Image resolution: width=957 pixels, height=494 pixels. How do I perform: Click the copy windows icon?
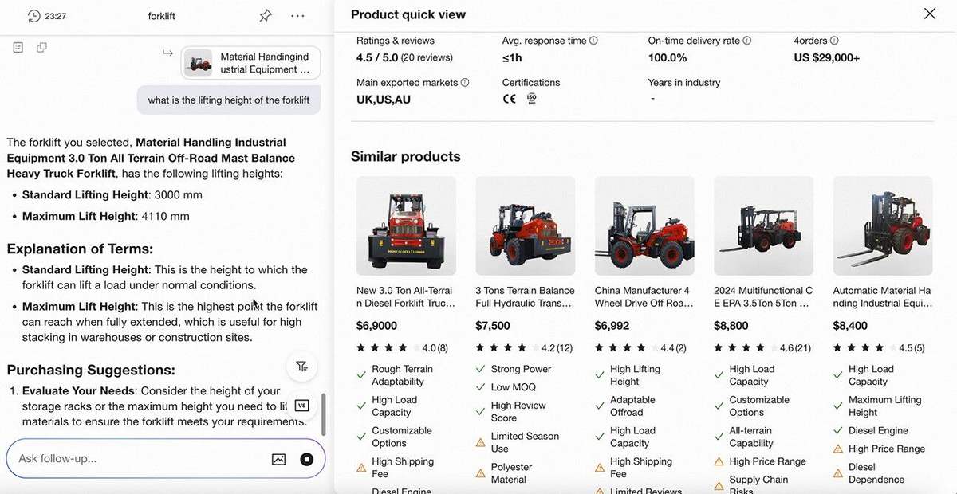pyautogui.click(x=41, y=48)
